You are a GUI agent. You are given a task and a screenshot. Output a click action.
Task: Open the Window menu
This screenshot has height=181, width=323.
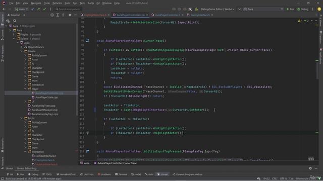pyautogui.click(x=106, y=3)
